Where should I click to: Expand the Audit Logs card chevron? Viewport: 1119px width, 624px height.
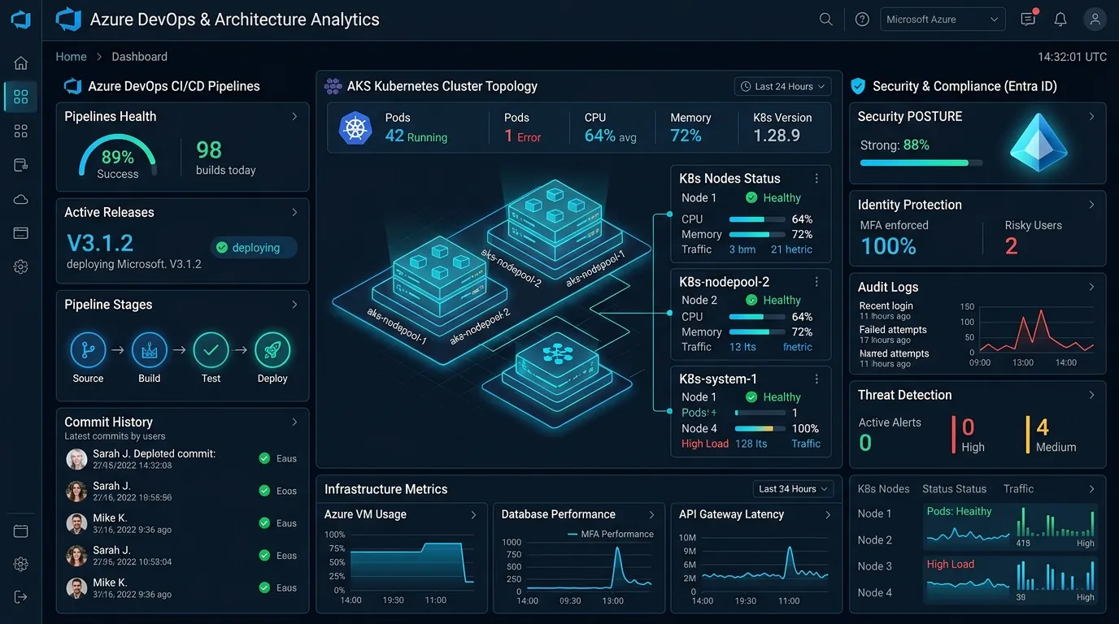tap(1091, 287)
